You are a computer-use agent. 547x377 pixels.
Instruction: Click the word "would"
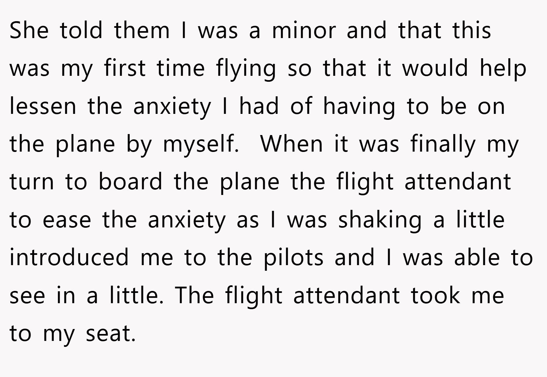point(435,68)
